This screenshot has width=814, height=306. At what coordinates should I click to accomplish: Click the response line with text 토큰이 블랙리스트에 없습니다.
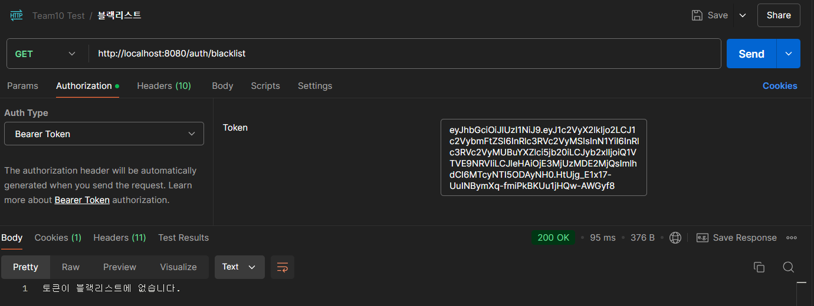(111, 289)
